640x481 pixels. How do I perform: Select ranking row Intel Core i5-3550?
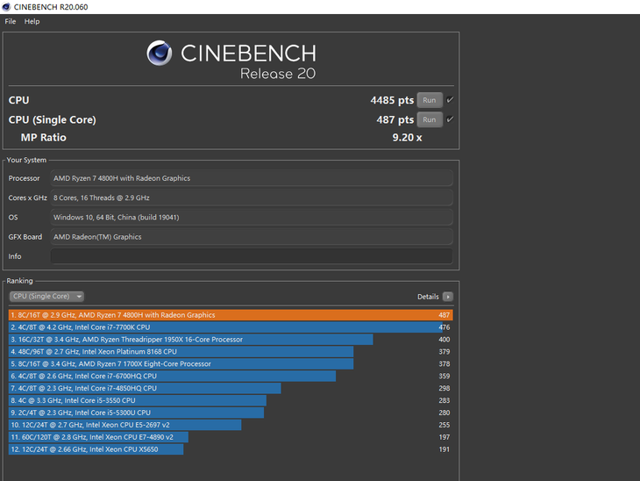coord(231,400)
